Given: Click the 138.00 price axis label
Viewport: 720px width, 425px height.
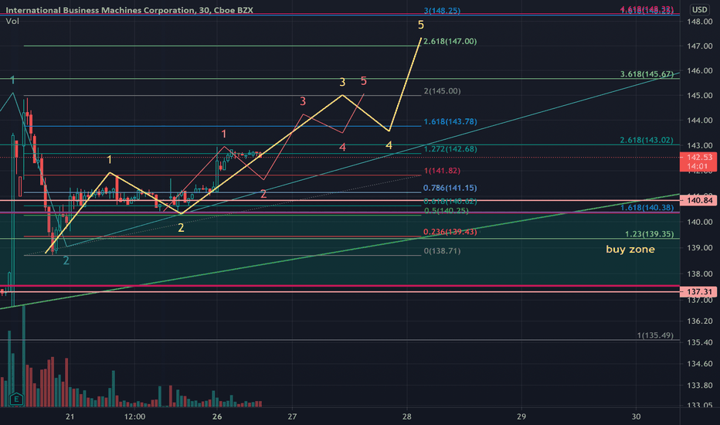Looking at the screenshot, I should (x=700, y=274).
